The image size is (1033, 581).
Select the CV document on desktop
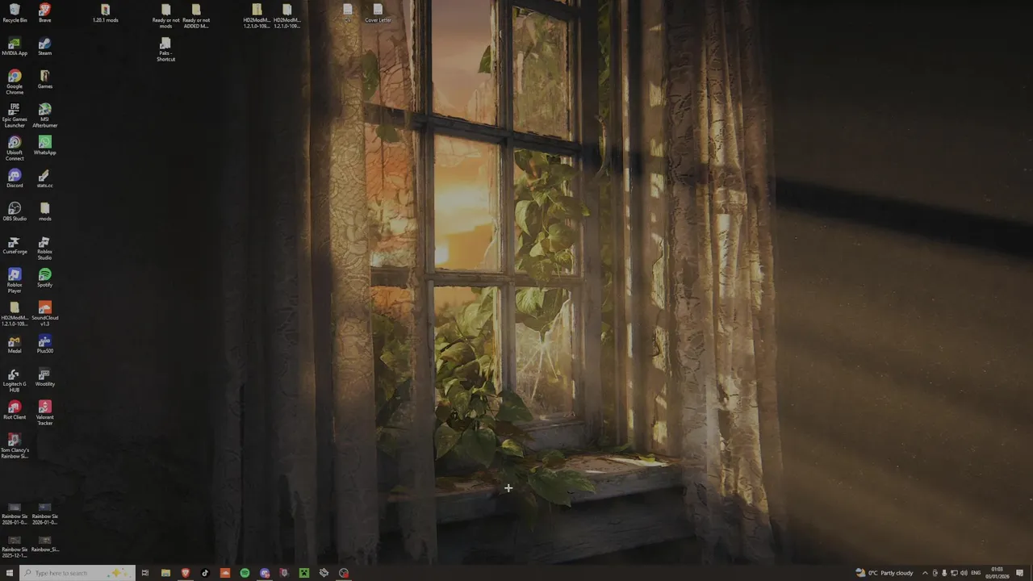347,13
